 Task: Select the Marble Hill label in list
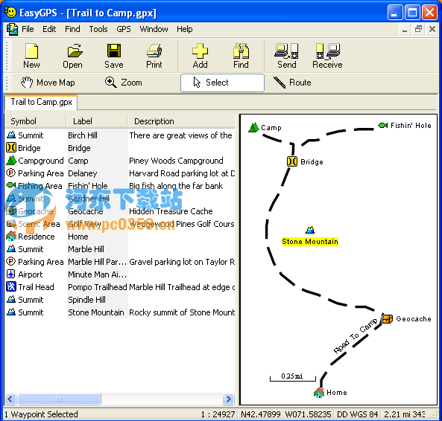click(x=86, y=249)
